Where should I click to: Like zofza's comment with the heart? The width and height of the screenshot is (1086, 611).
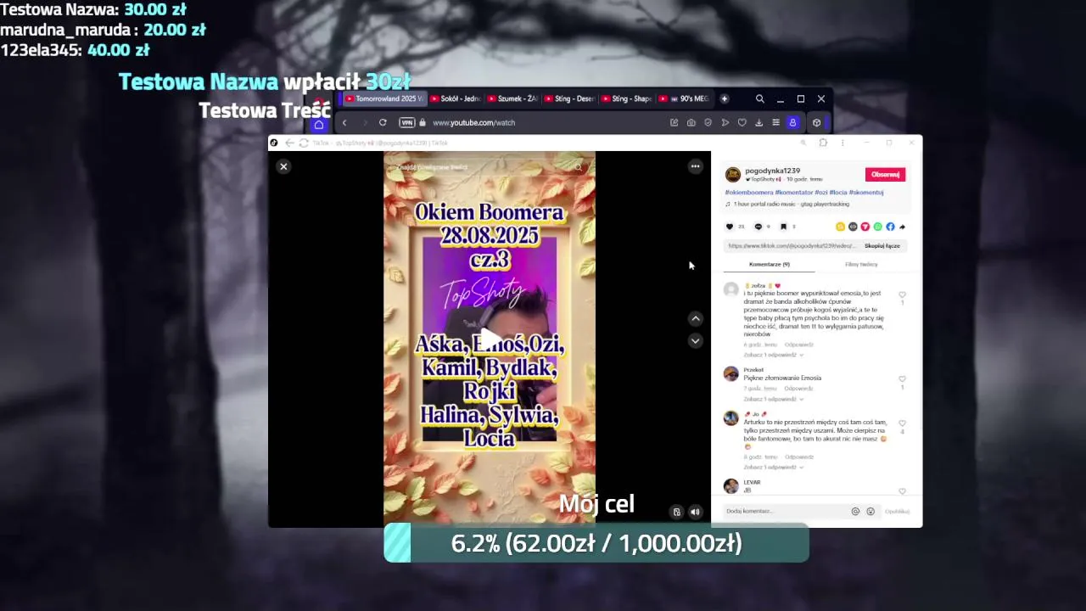click(x=902, y=294)
